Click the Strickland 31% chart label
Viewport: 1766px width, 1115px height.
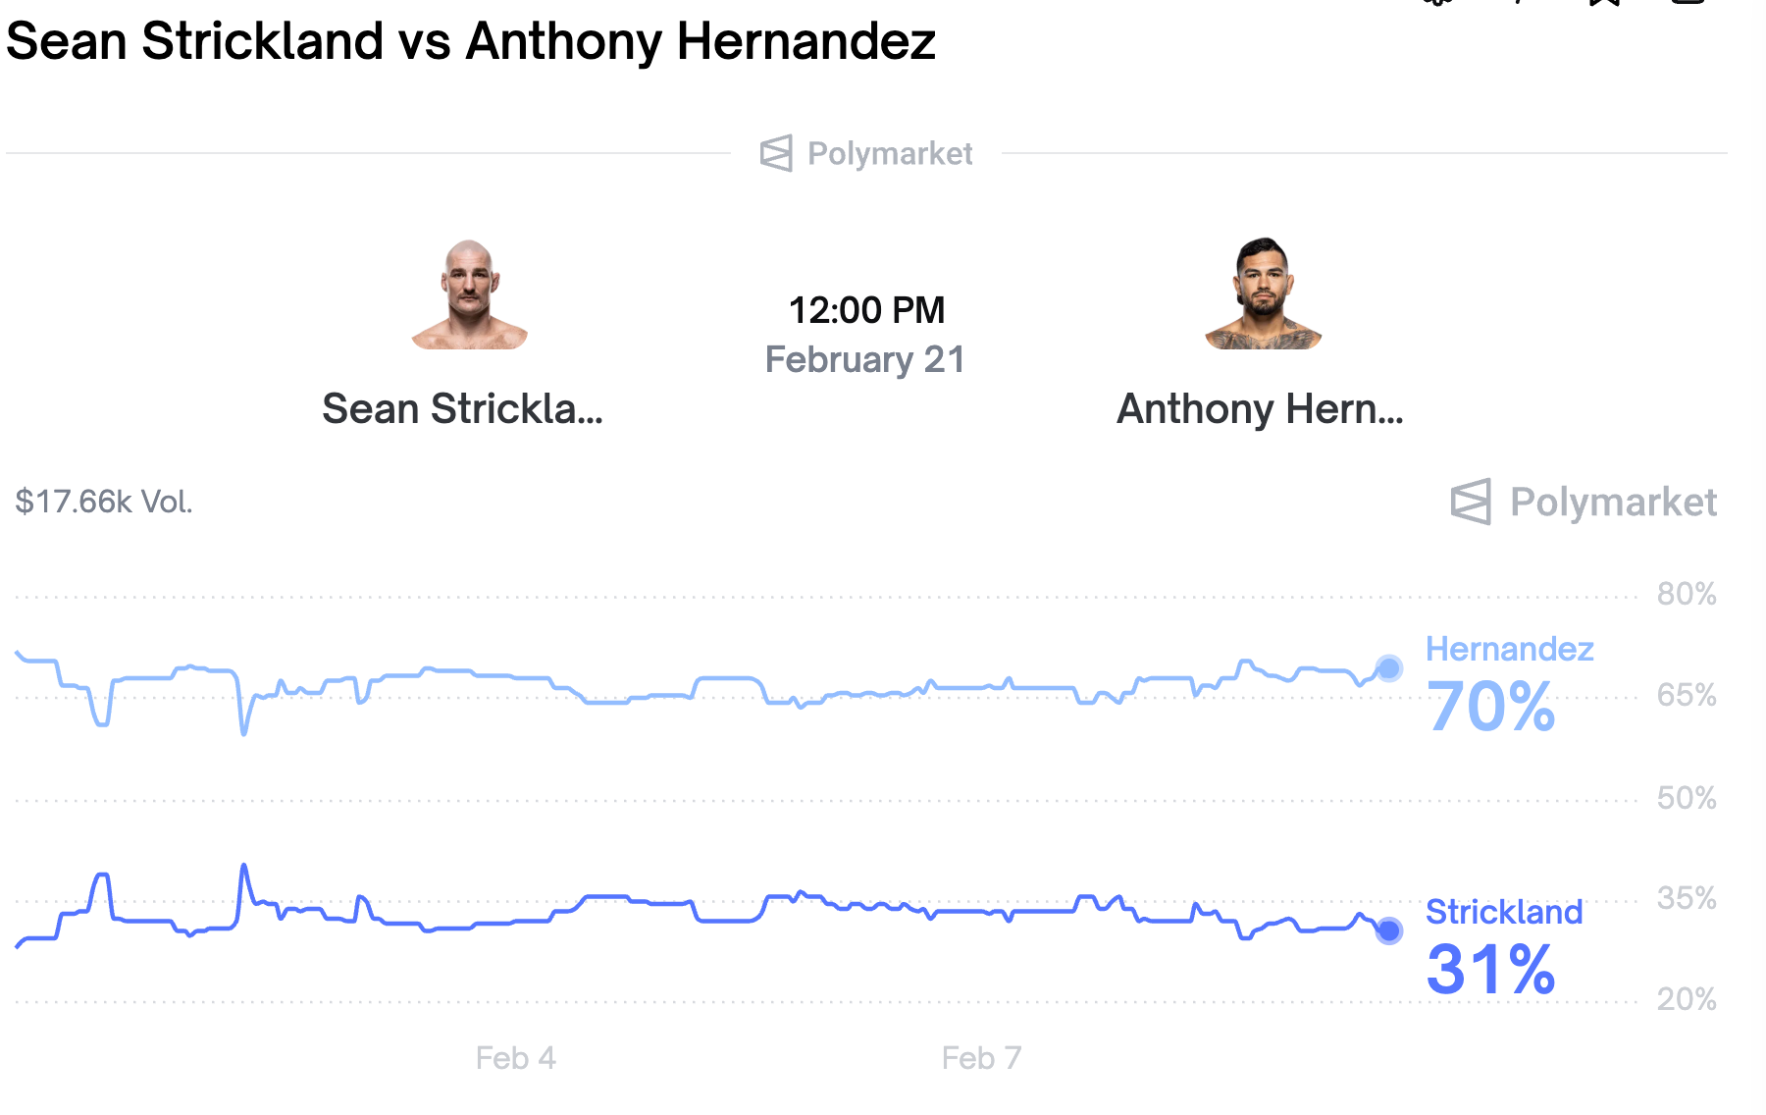(x=1491, y=968)
